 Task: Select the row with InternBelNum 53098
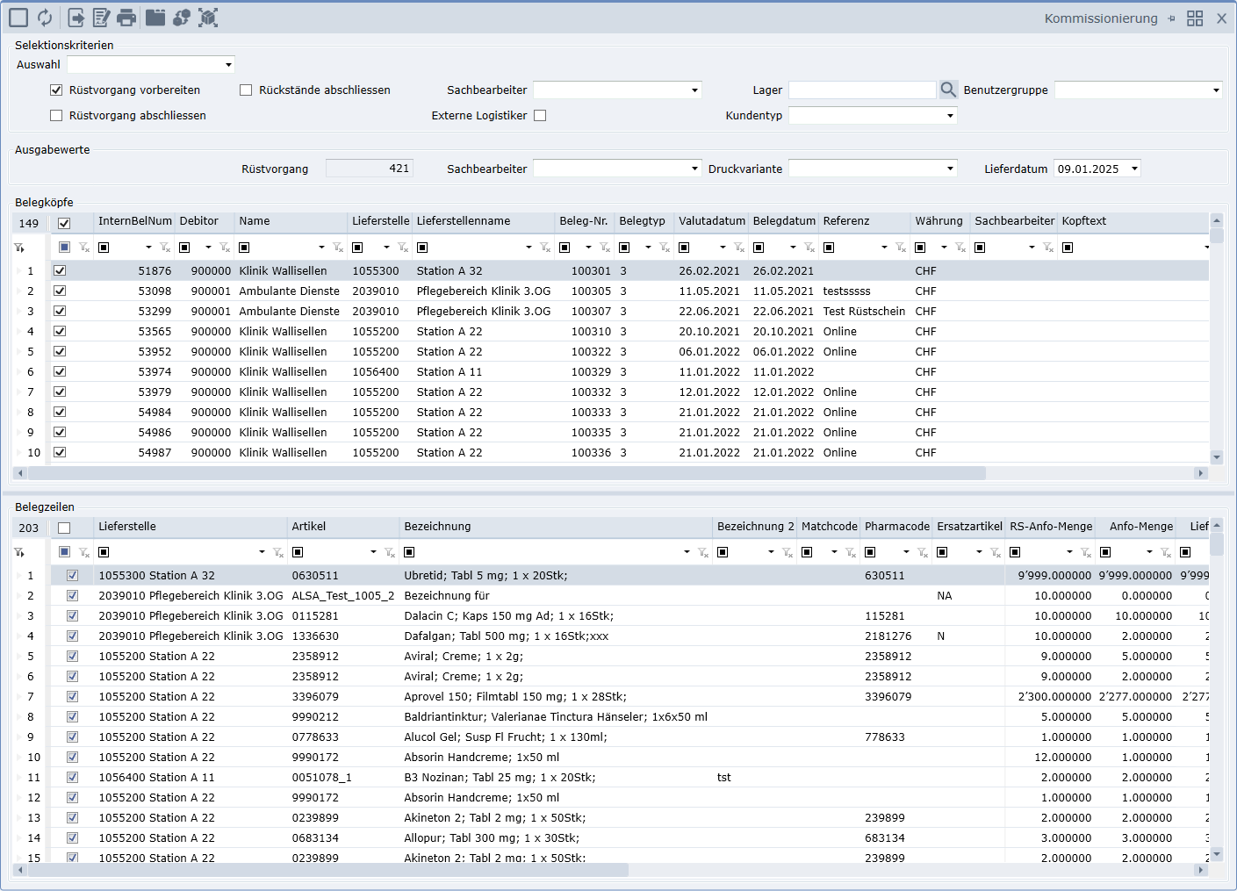coord(155,291)
